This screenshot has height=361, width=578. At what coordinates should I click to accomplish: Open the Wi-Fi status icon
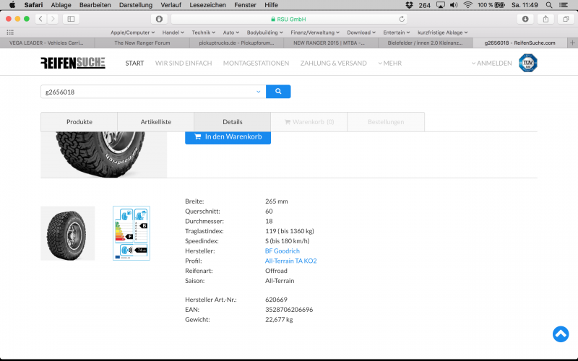point(467,5)
